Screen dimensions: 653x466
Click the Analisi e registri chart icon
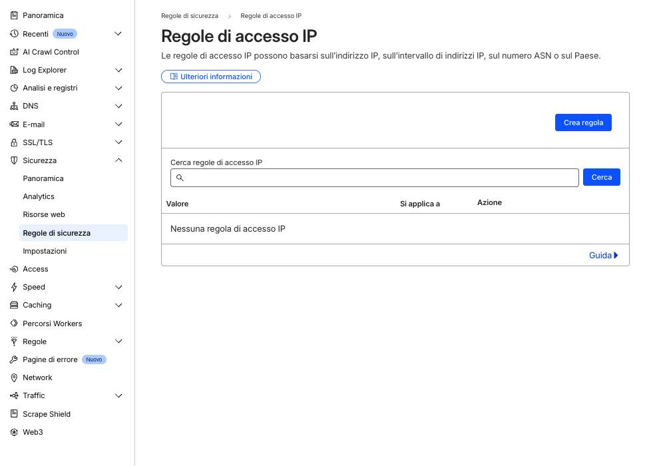pos(14,88)
